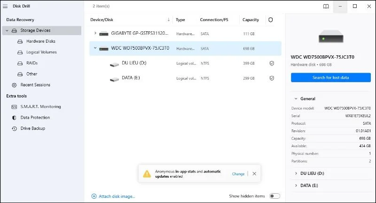Click the WDC WD7500BPVX disk drive icon
The width and height of the screenshot is (376, 203).
point(104,49)
